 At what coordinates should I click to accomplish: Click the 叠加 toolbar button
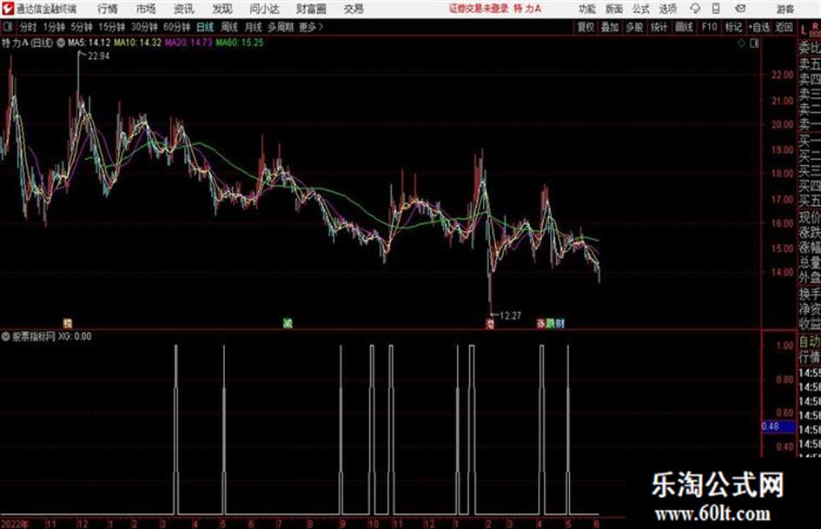pyautogui.click(x=610, y=27)
